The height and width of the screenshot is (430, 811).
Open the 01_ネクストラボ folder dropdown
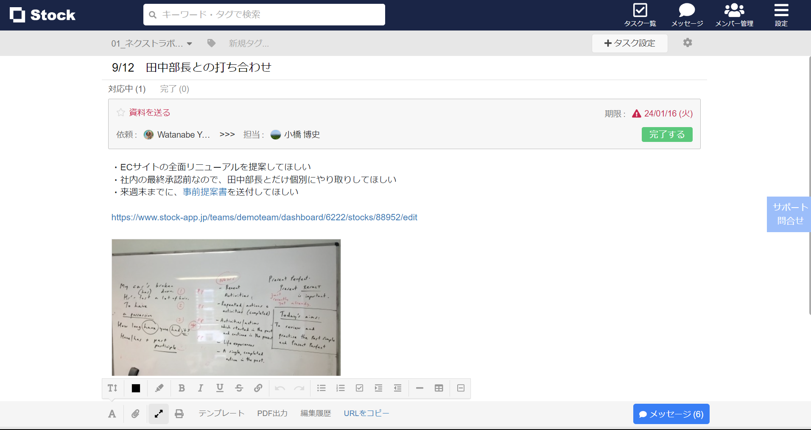pos(151,43)
